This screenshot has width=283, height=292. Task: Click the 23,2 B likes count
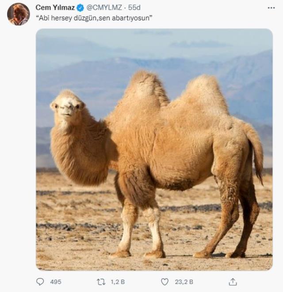pos(184,282)
